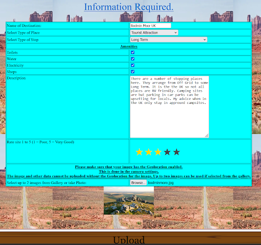Grab the Description textarea resize handle
Image resolution: width=261 pixels, height=245 pixels.
pos(206,135)
